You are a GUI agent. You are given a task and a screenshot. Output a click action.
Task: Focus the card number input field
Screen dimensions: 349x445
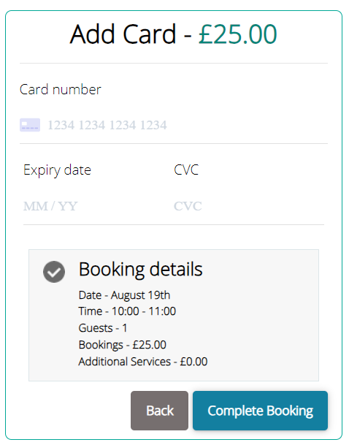coord(174,125)
